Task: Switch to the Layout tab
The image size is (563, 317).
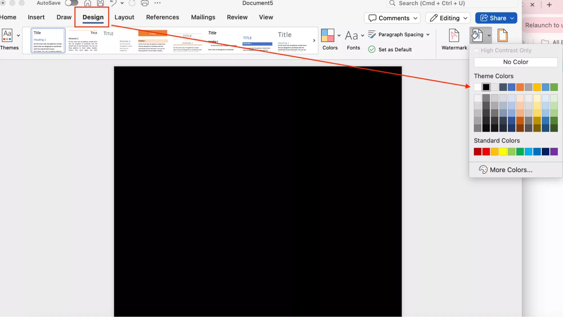Action: point(124,17)
